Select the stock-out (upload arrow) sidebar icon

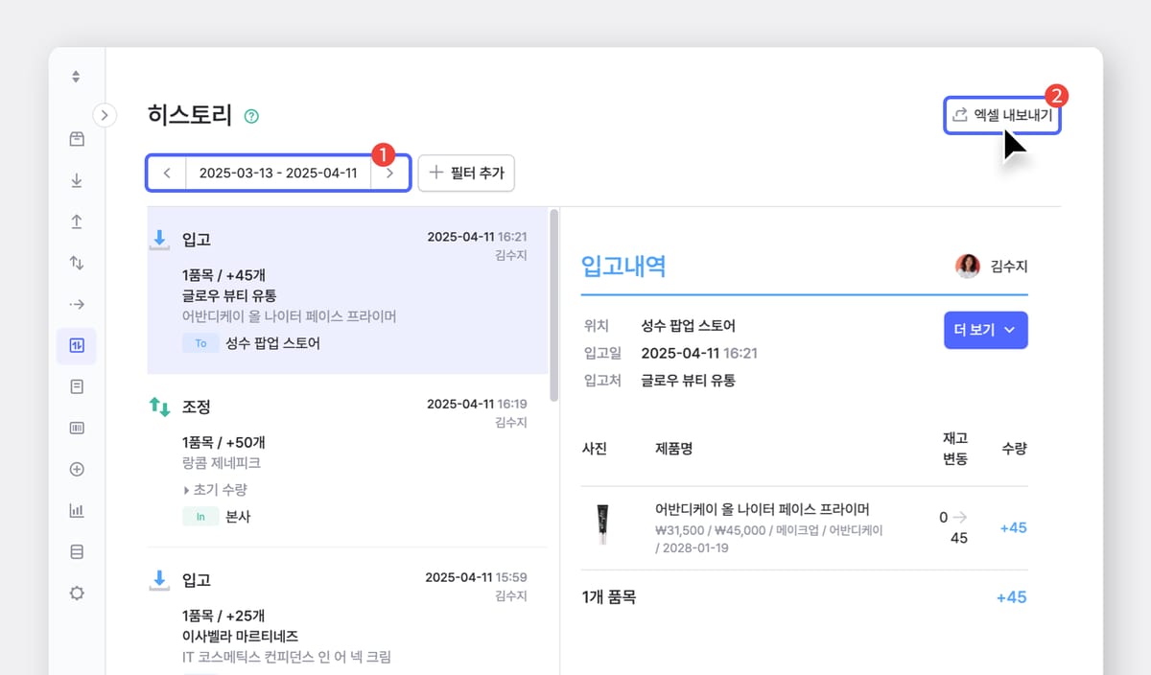click(76, 221)
